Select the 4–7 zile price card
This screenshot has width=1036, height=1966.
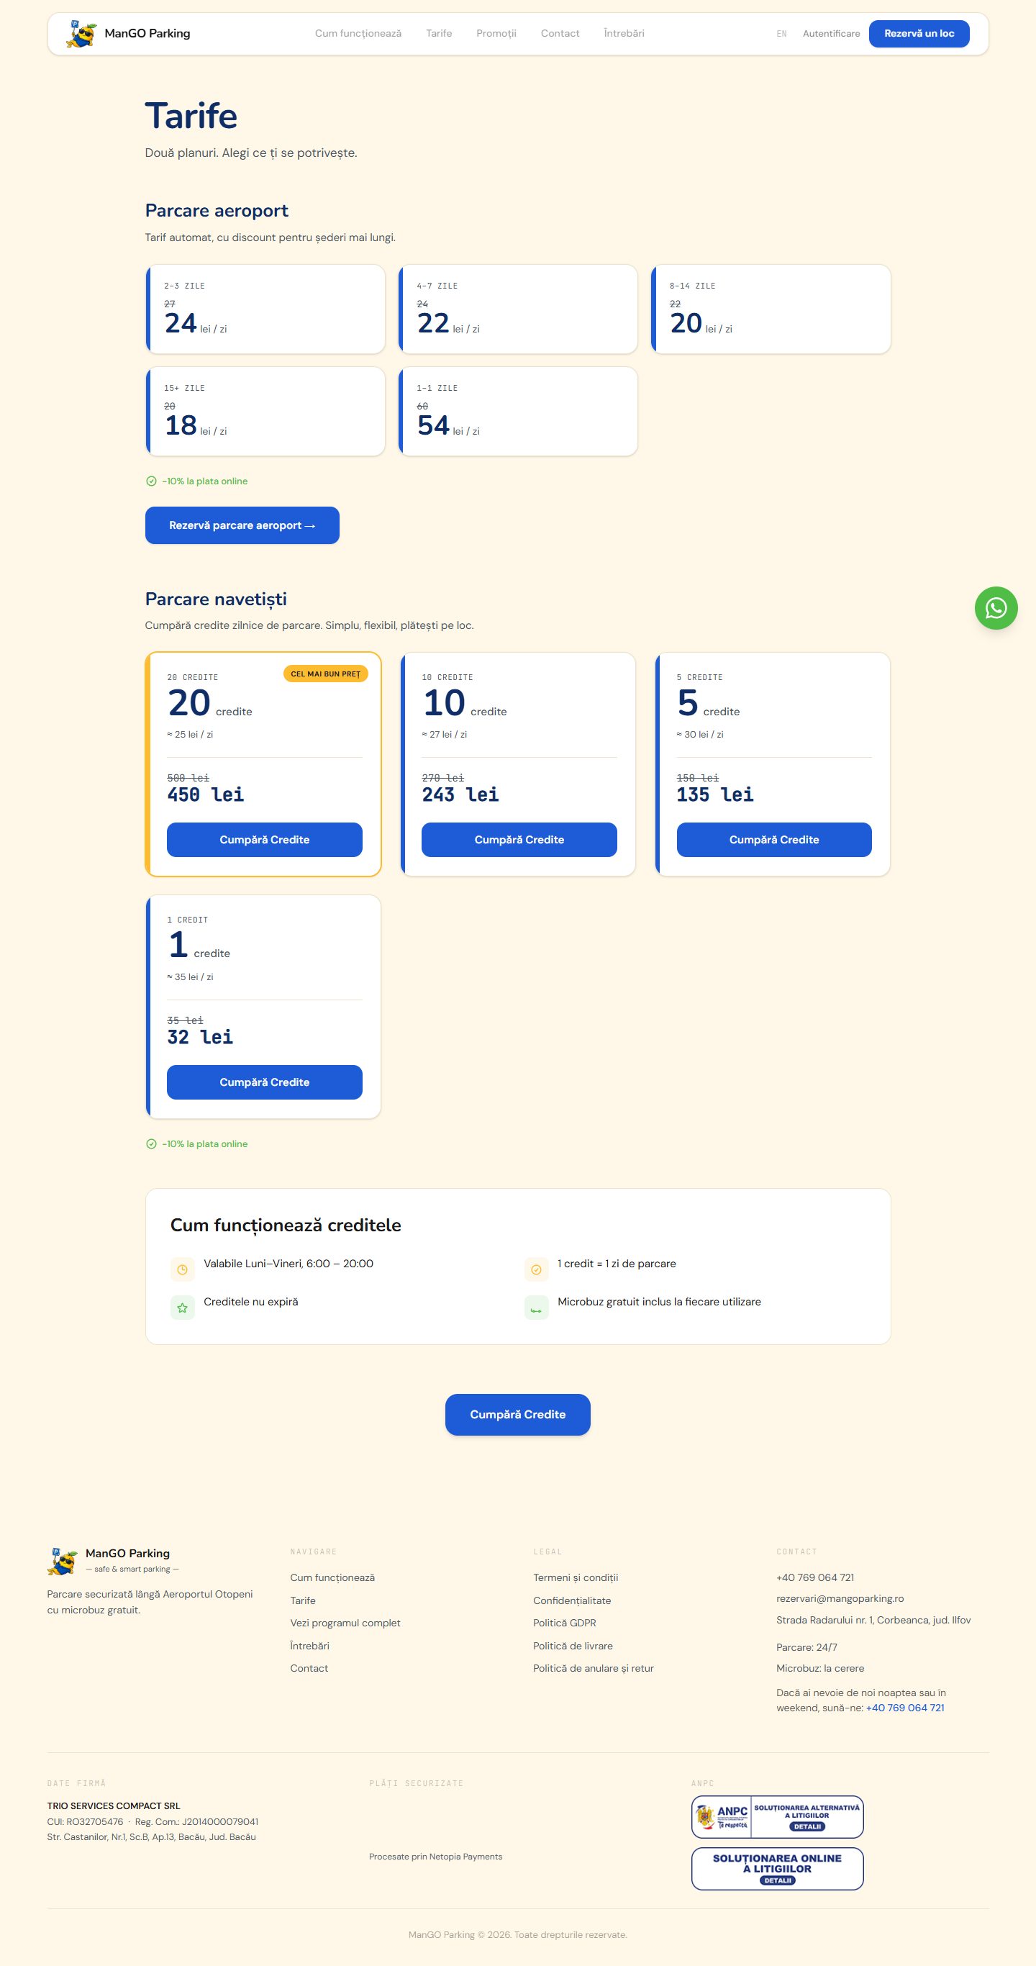518,309
